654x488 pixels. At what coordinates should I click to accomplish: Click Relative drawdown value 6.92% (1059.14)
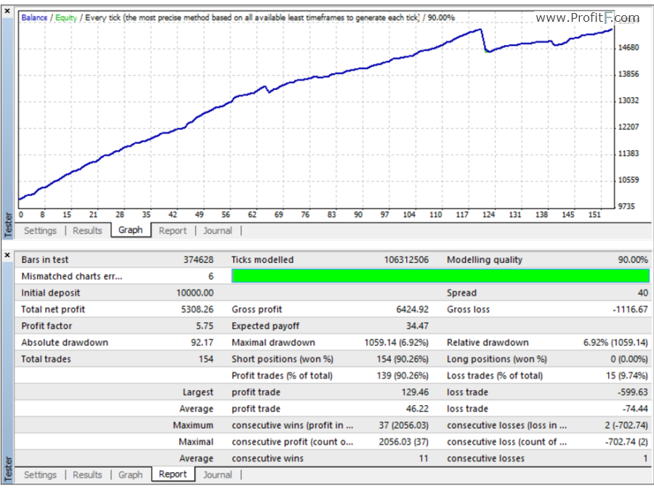pos(615,343)
